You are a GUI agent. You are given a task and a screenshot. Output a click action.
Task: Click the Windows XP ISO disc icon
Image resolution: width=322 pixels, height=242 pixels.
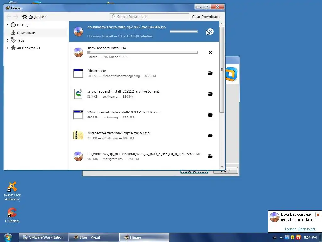[x=78, y=156]
